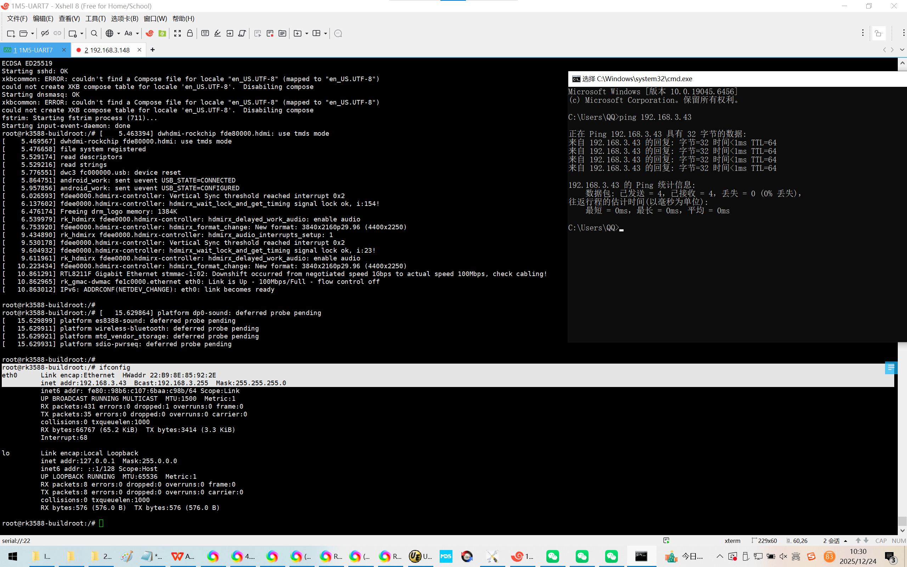This screenshot has width=907, height=567.
Task: Open WeChat from the Windows taskbar
Action: (x=552, y=556)
